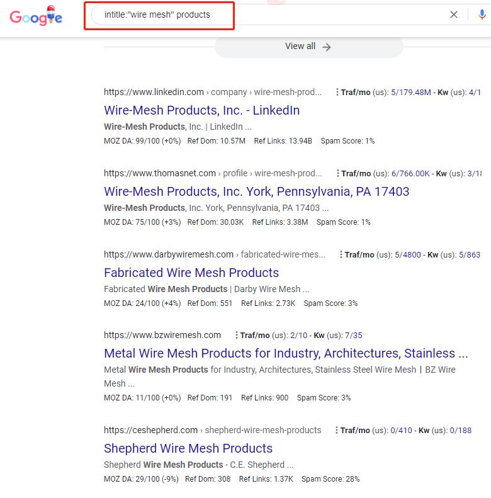This screenshot has height=498, width=491.
Task: Open three-dot menu for bzwiremesh result
Action: [x=236, y=335]
